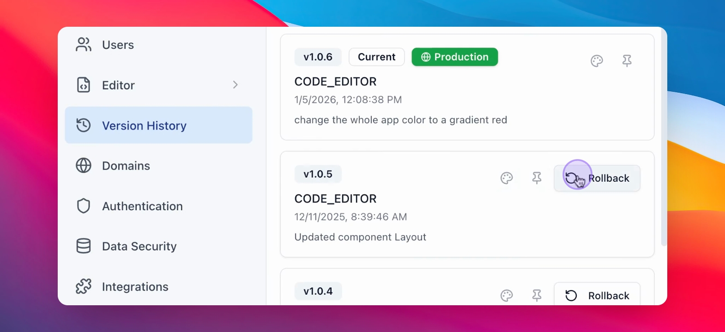The image size is (725, 332).
Task: Pin version v1.0.6
Action: tap(627, 61)
